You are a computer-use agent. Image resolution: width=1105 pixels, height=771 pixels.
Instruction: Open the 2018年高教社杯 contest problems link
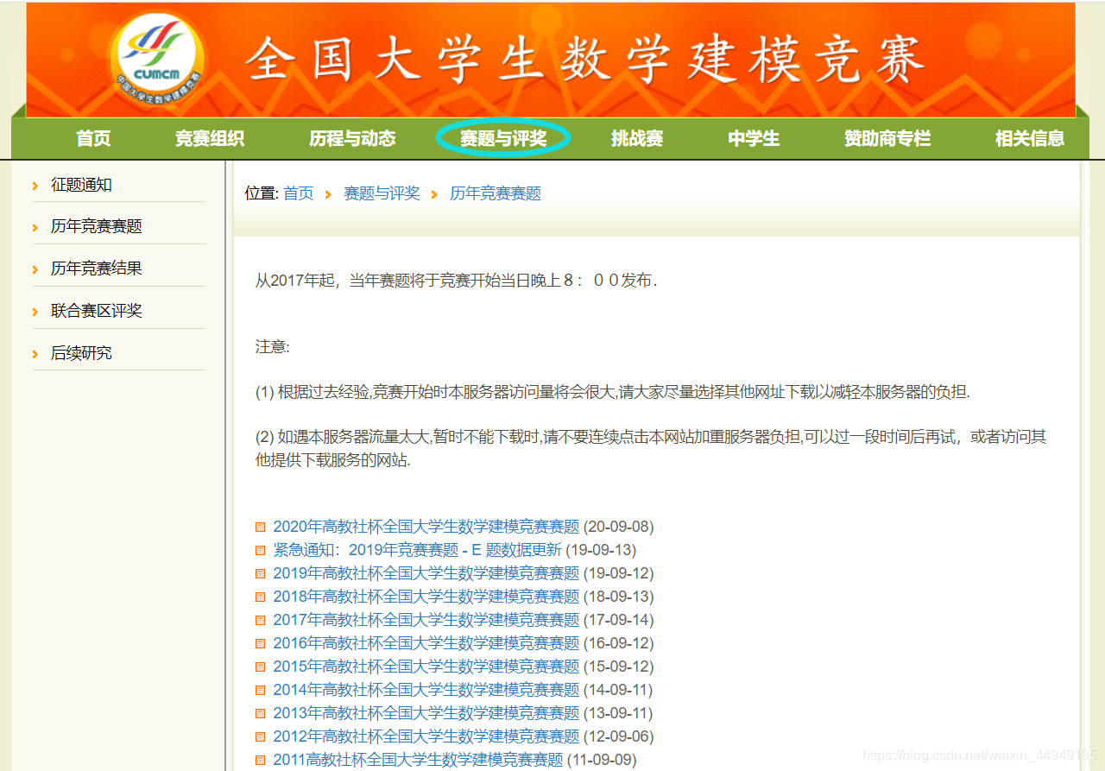426,597
